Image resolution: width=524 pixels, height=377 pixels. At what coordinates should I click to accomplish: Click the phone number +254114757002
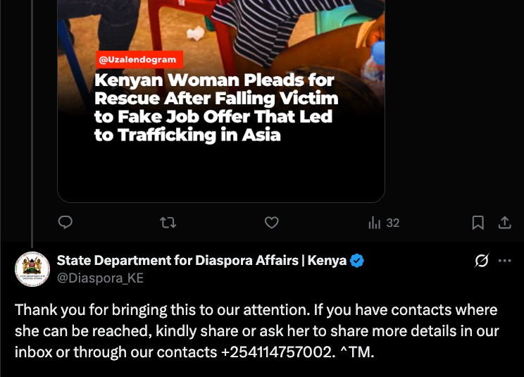click(277, 352)
